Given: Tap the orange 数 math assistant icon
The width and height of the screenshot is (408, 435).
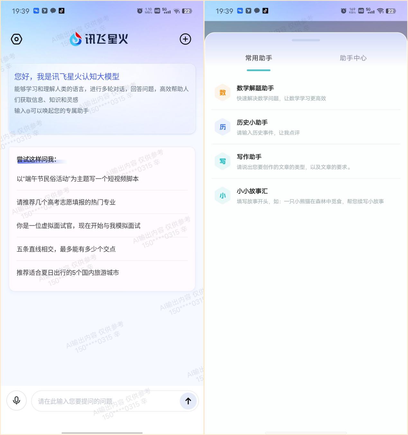Looking at the screenshot, I should click(222, 93).
